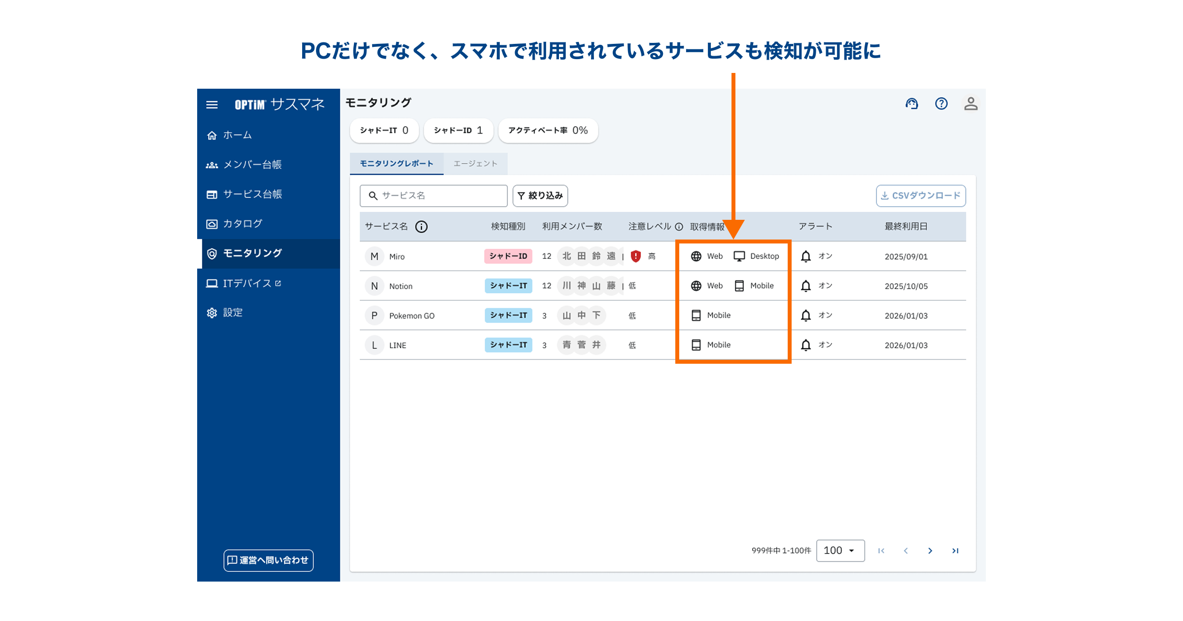
Task: Open the user account icon
Action: click(971, 103)
